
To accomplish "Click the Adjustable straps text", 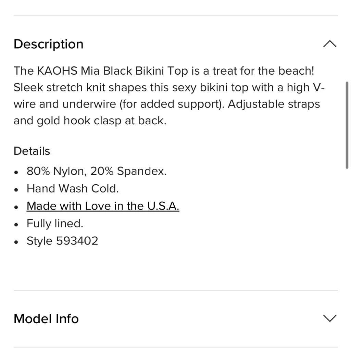I will 274,104.
